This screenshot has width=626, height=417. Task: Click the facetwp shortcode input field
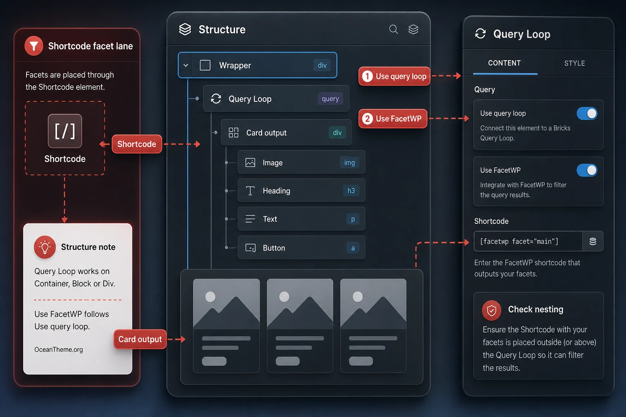click(528, 241)
